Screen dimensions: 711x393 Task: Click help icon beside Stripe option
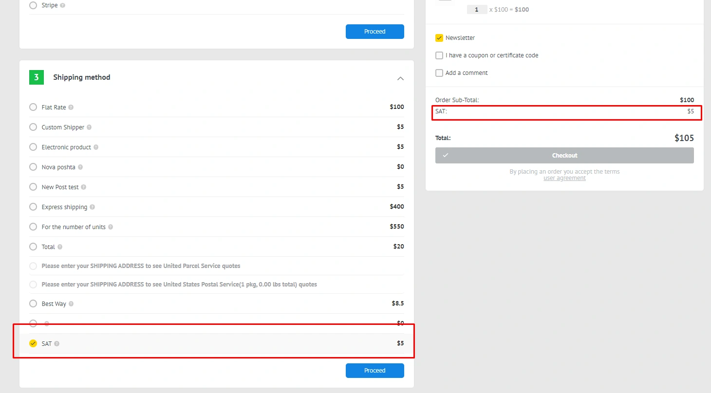click(63, 6)
